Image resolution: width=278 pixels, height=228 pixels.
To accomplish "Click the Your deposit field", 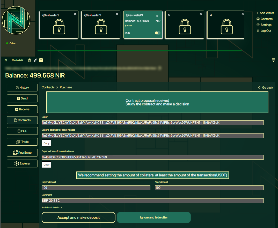I will pyautogui.click(x=209, y=188).
